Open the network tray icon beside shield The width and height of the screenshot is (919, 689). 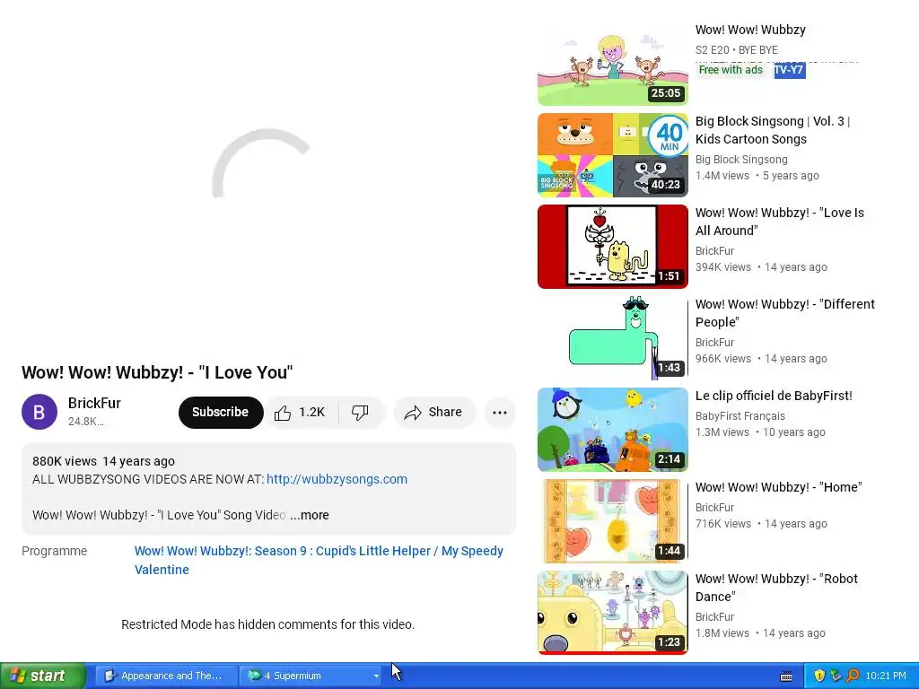pos(836,676)
